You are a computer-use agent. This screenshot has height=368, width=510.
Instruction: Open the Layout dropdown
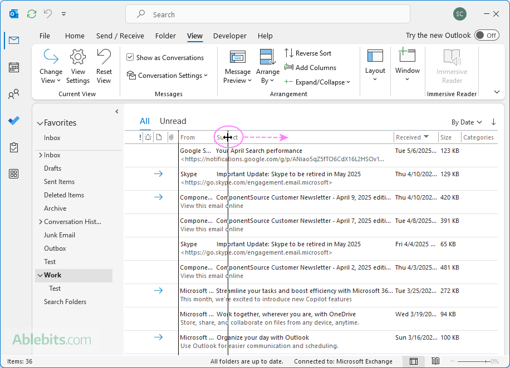coord(375,65)
